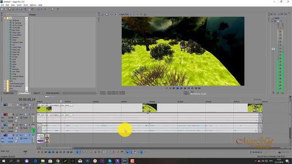292x164 pixels.
Task: Select the Page Peel transition
Action: [x=16, y=52]
